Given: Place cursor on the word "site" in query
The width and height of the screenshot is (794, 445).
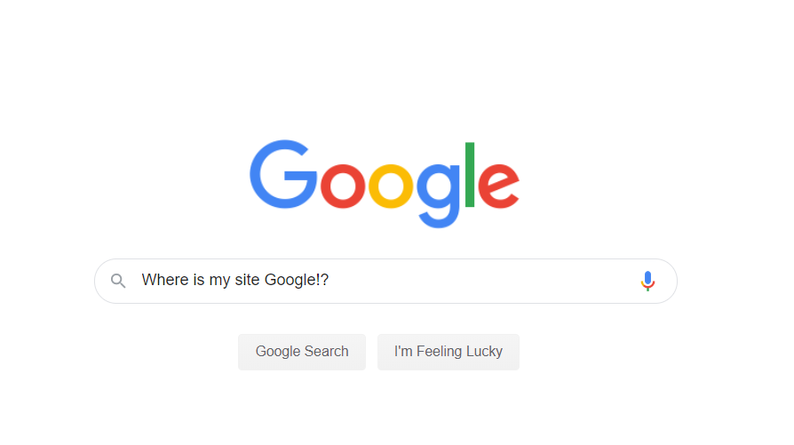Looking at the screenshot, I should pos(247,280).
